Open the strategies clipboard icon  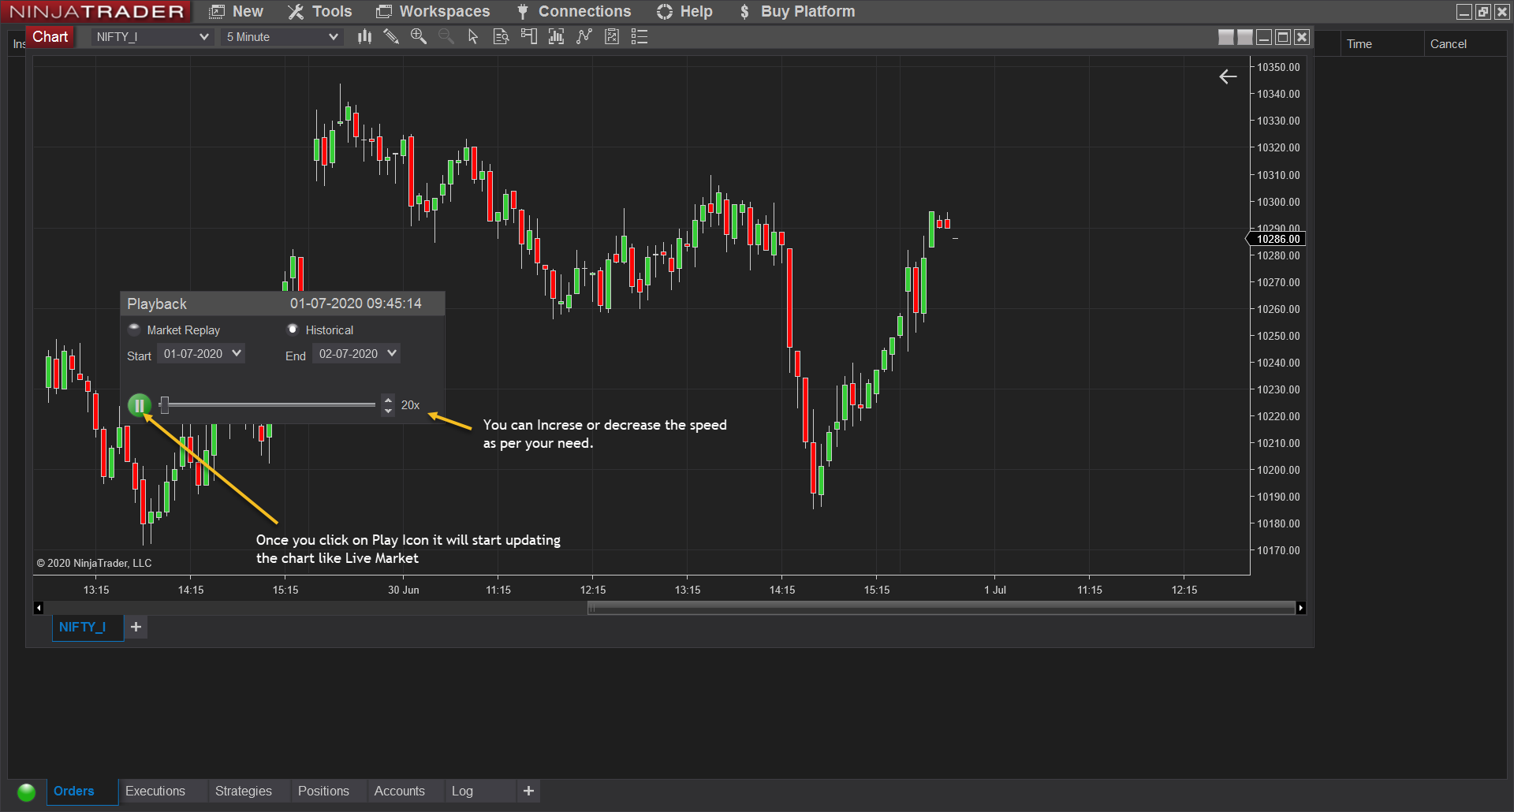[612, 36]
